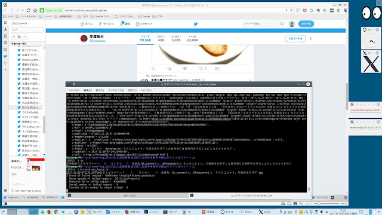Open more options menu on profile
The image size is (382, 215).
[x=310, y=38]
